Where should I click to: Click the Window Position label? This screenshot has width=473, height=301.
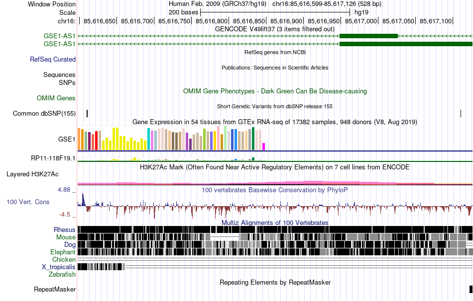[52, 4]
